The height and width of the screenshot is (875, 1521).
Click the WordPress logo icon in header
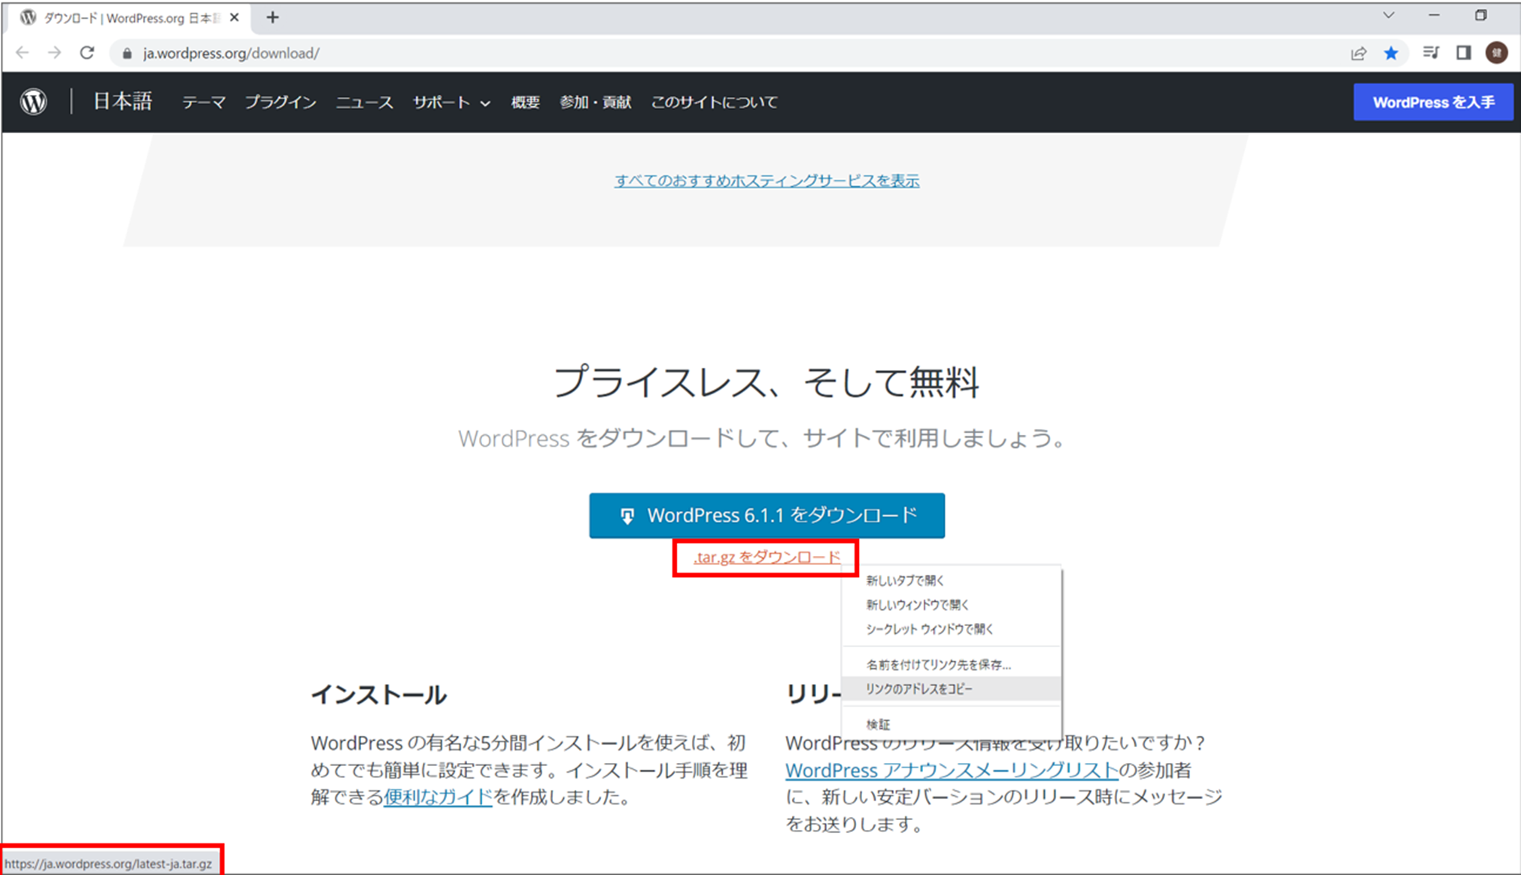(33, 102)
